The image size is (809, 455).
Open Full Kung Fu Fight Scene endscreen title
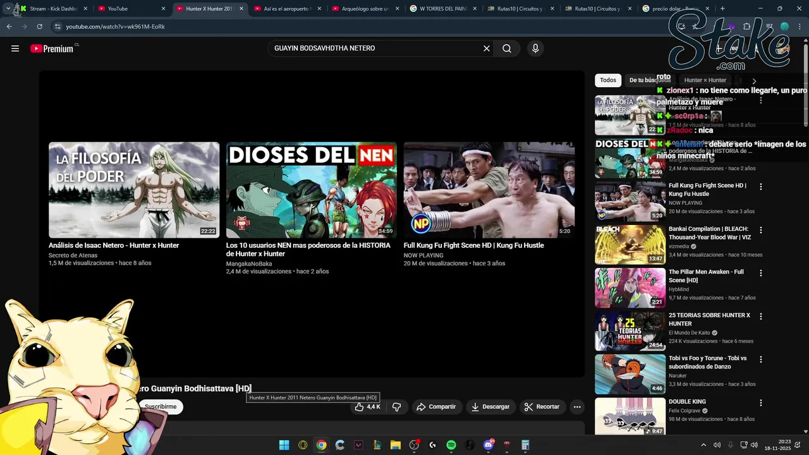[474, 245]
